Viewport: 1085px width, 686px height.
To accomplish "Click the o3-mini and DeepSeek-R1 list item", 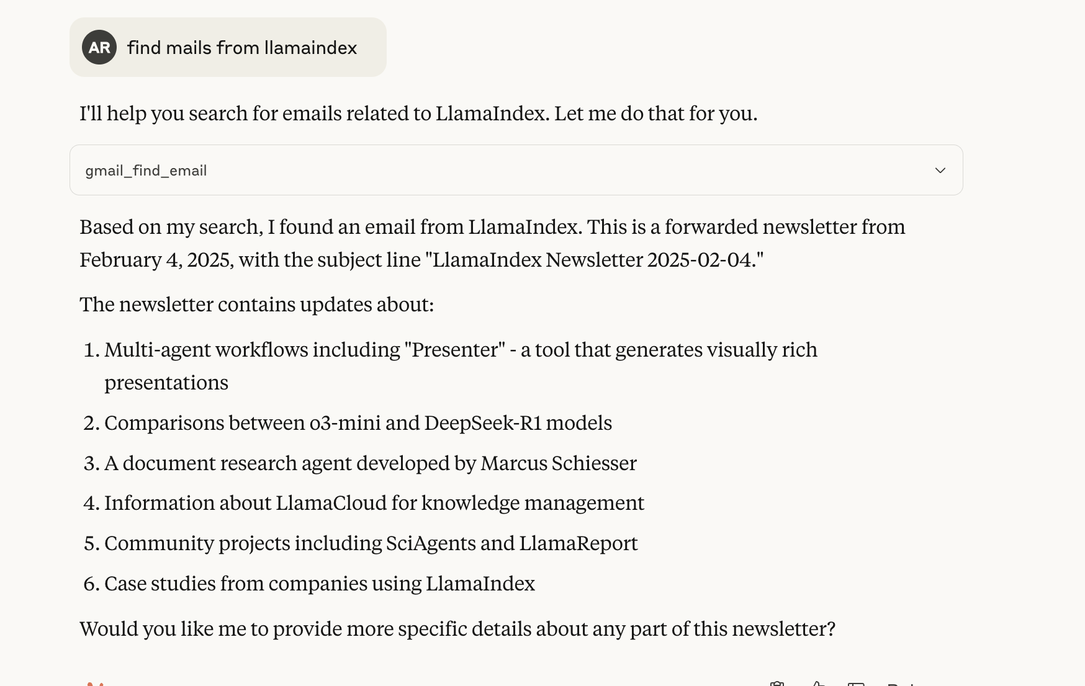I will [358, 423].
